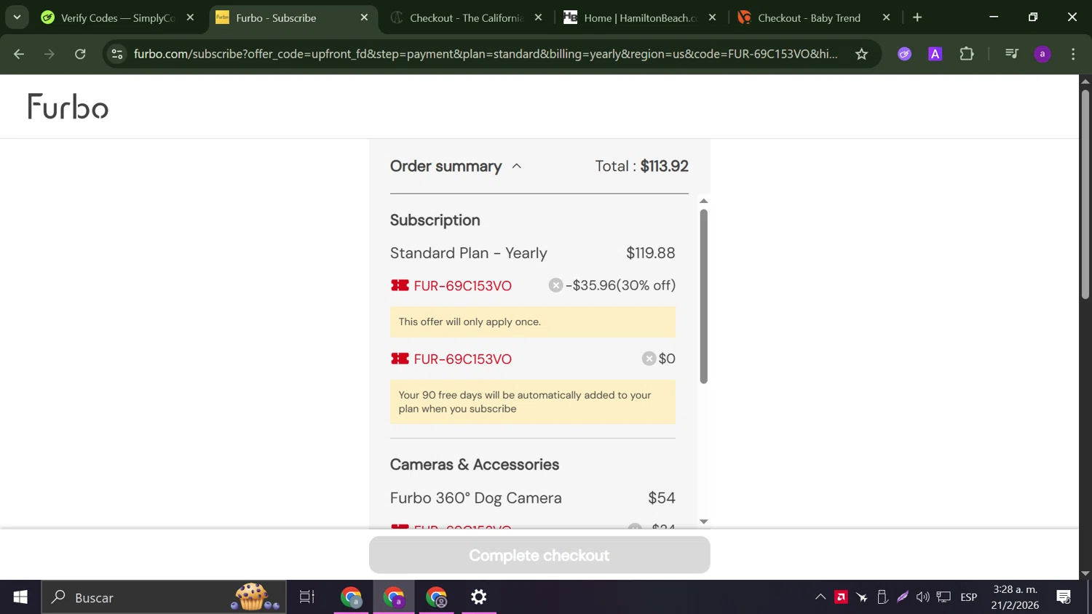Open the Windows Start menu

point(20,597)
